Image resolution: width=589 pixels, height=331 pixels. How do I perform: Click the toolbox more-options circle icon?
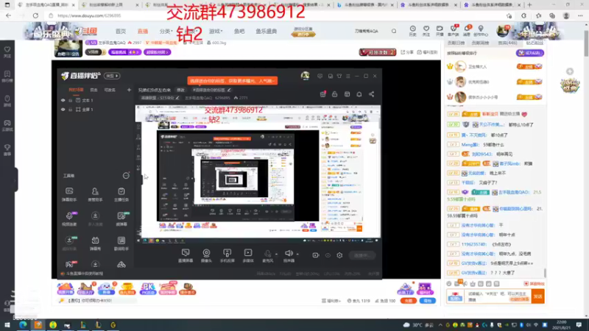click(126, 176)
